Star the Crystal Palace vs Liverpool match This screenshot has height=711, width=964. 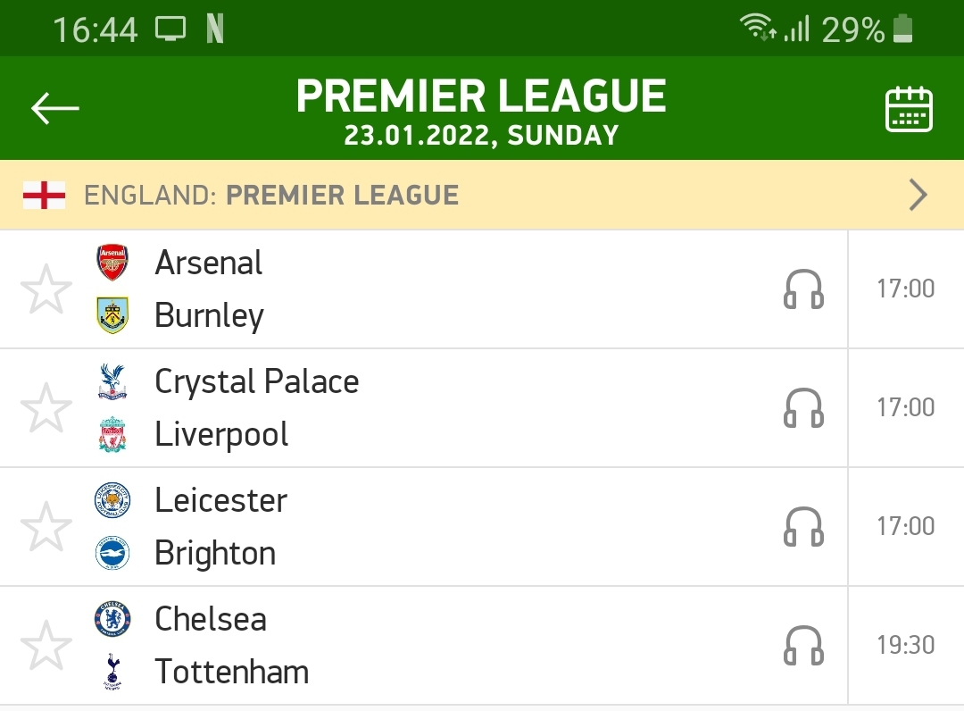point(46,408)
